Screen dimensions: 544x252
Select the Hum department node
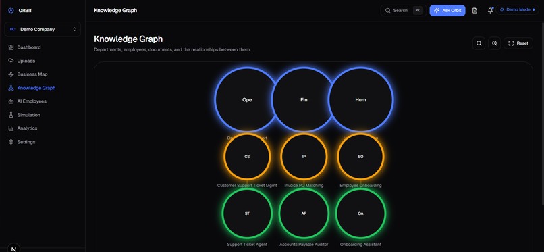click(x=361, y=99)
